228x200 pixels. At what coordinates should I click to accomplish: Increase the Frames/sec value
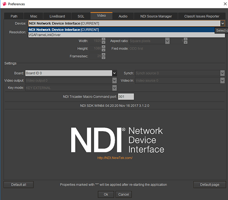tap(103, 54)
